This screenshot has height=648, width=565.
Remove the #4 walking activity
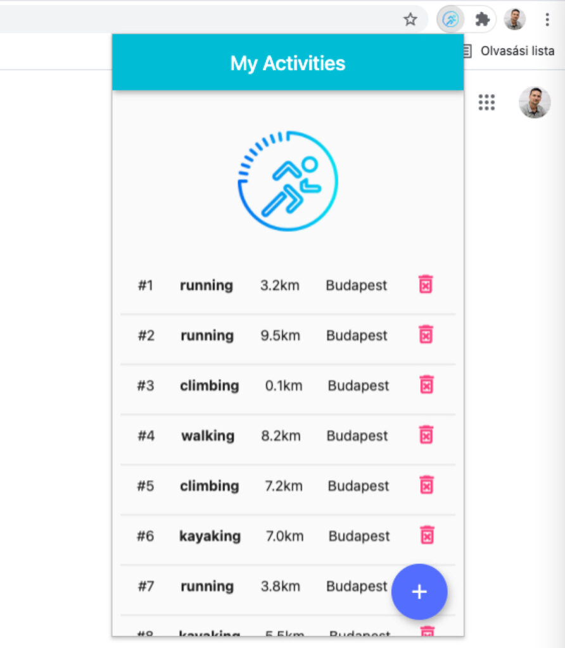point(426,435)
